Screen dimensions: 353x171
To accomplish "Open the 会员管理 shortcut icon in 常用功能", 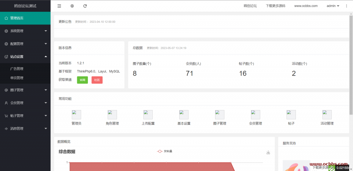I will (255, 115).
